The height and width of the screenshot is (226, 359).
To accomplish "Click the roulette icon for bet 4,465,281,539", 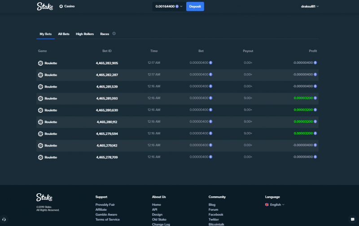I will click(40, 87).
